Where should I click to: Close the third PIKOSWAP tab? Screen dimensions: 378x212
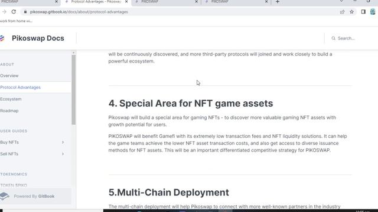(196, 2)
